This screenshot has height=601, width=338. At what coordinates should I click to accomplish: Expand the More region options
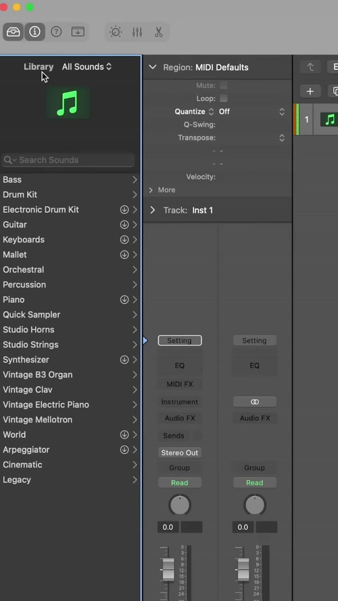click(x=151, y=190)
